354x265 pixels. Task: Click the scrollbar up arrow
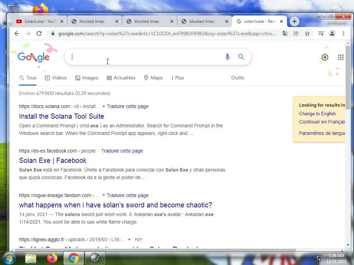click(x=348, y=43)
